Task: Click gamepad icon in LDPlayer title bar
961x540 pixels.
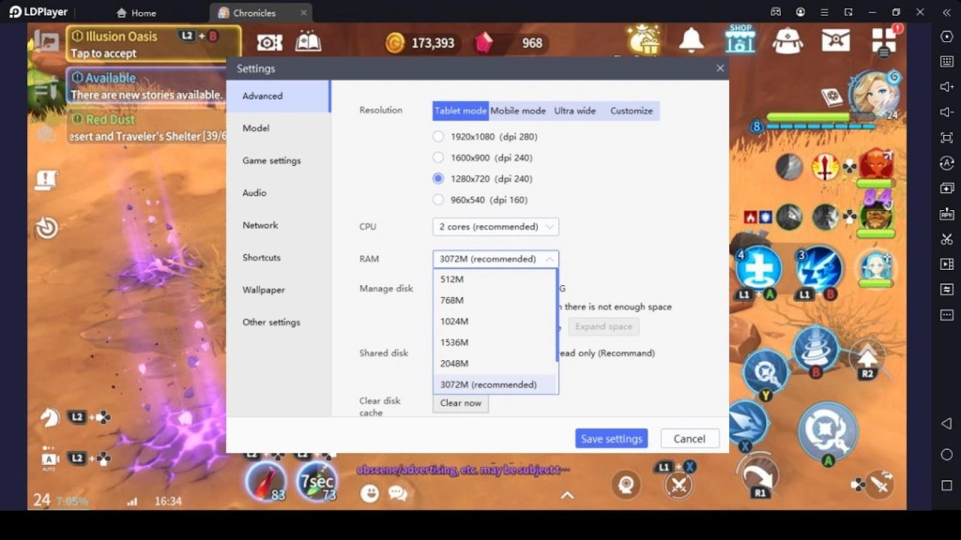Action: click(776, 12)
